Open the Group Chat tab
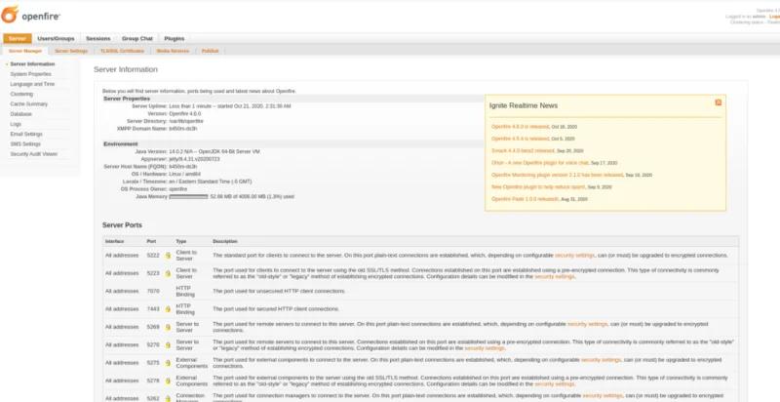780x402 pixels. (137, 38)
